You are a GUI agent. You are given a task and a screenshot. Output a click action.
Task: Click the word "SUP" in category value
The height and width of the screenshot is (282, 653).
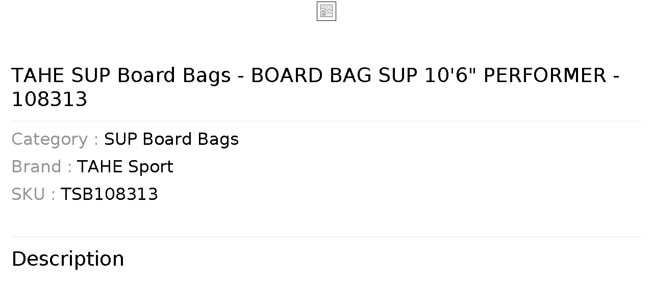120,139
